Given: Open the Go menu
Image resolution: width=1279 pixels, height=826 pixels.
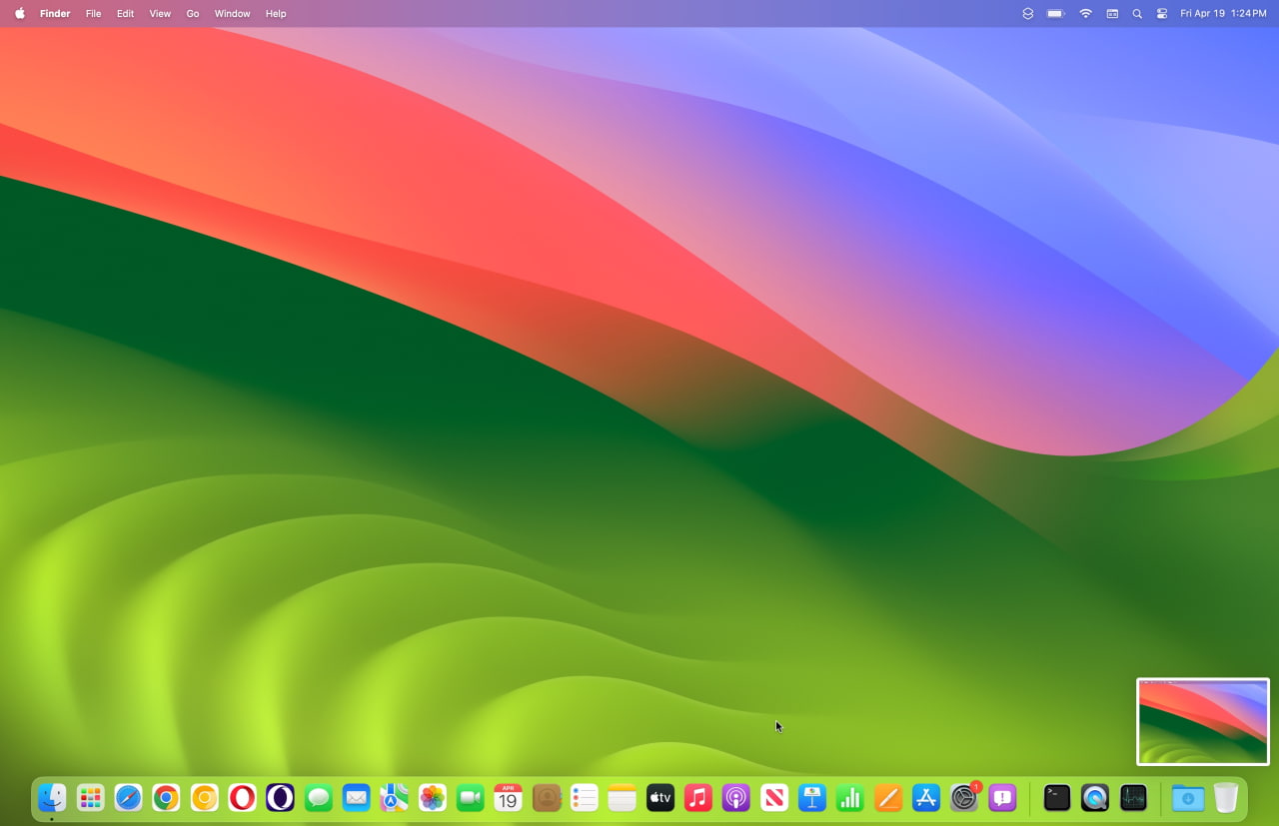Looking at the screenshot, I should click(193, 13).
